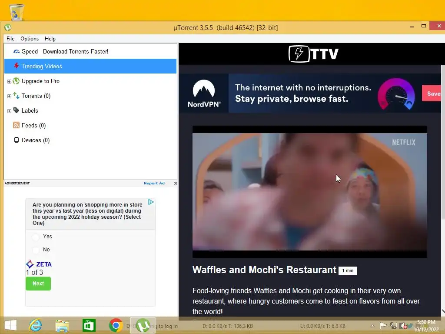Maximize the uTorrent window
The height and width of the screenshot is (334, 445).
[423, 26]
